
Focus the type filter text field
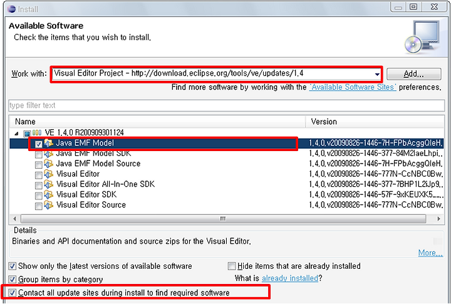227,105
